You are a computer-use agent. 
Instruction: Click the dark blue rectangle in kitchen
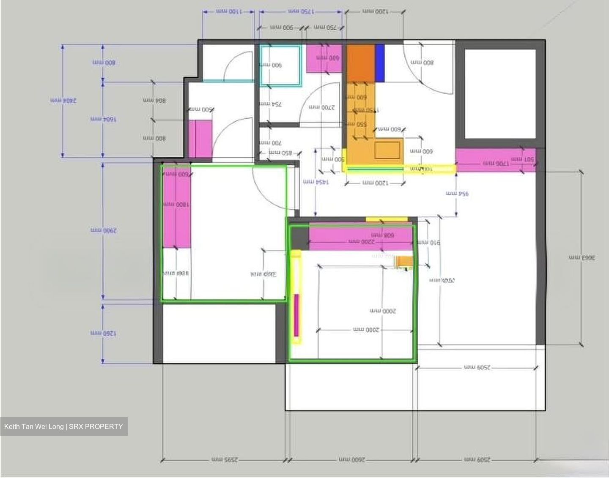pyautogui.click(x=380, y=63)
